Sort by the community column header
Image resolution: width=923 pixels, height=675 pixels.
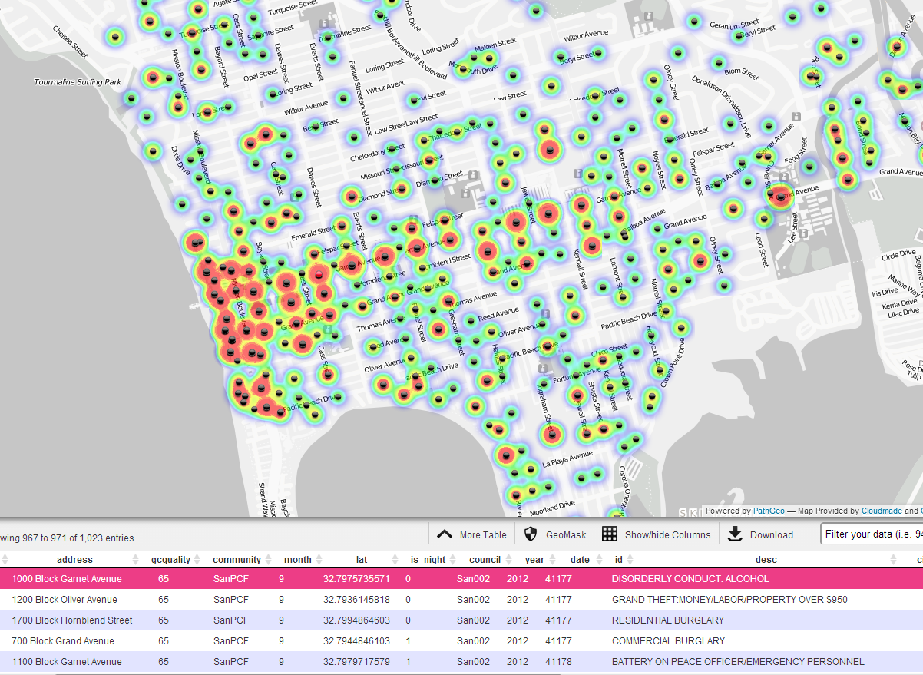coord(237,560)
